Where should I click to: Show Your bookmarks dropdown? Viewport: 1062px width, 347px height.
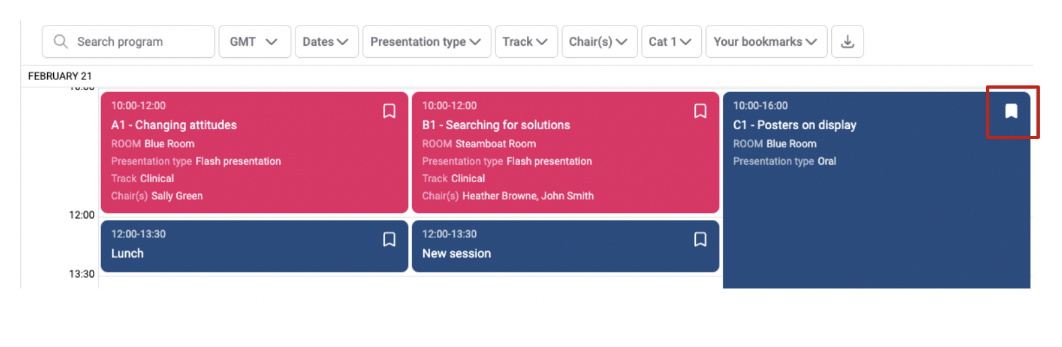767,42
